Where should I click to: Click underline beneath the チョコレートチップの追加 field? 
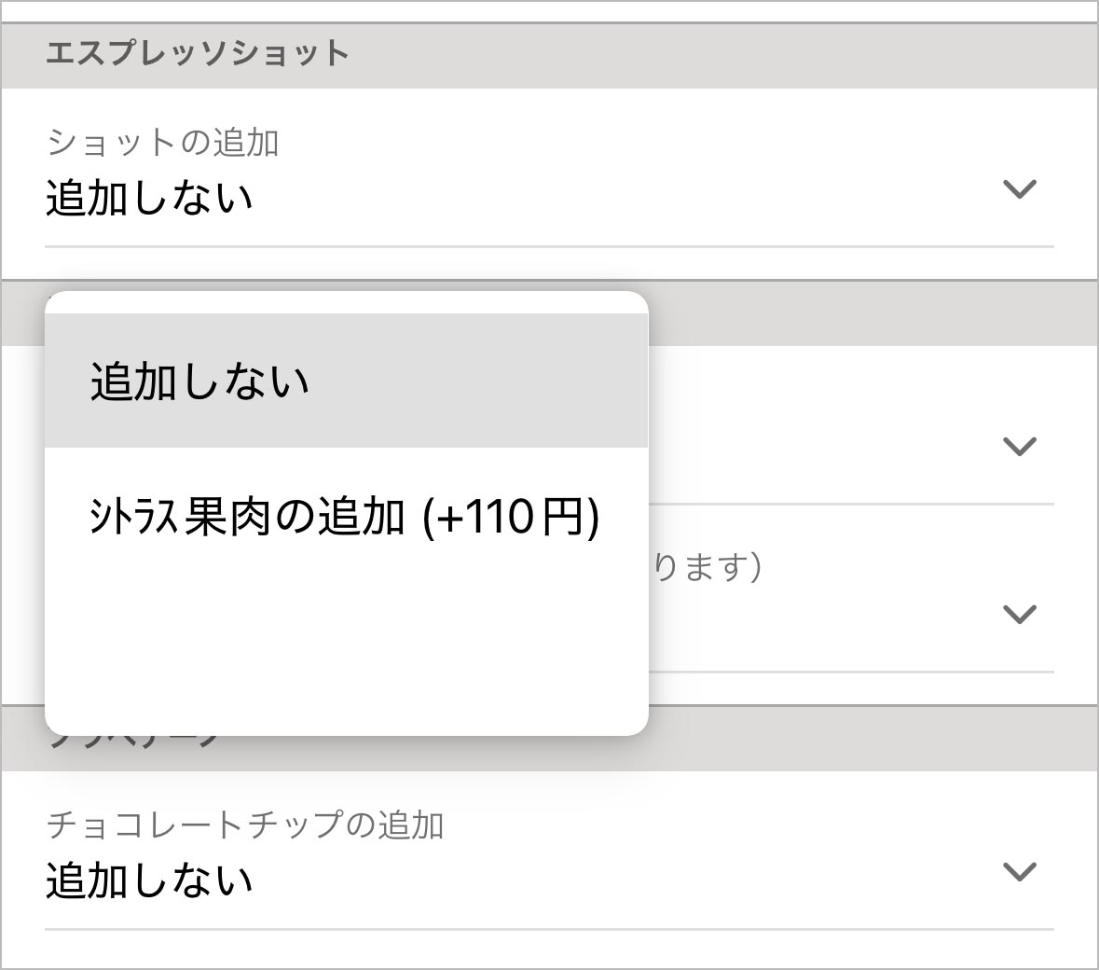pos(549,929)
